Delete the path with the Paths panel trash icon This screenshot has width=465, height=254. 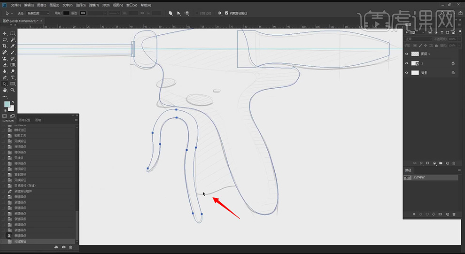(x=454, y=214)
